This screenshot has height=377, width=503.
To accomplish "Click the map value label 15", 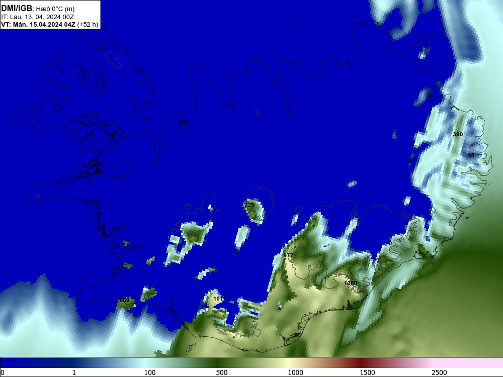I will click(x=471, y=155).
